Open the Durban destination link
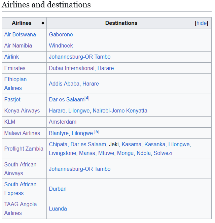215x223 pixels. [x=58, y=189]
